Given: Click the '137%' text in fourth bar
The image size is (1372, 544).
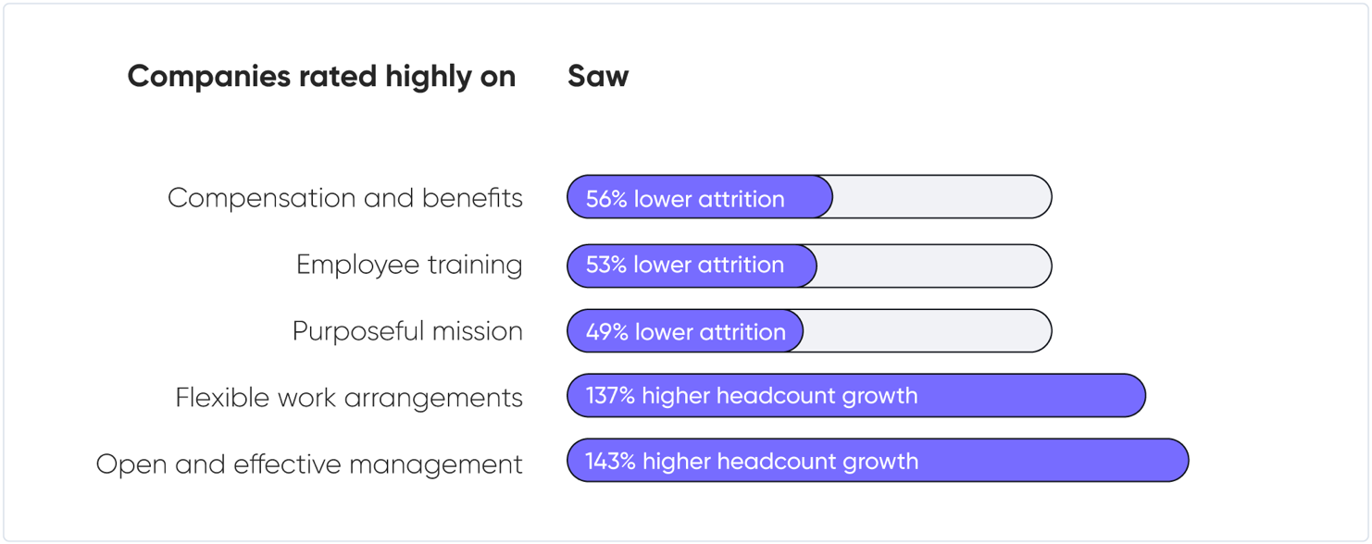Looking at the screenshot, I should pos(610,396).
